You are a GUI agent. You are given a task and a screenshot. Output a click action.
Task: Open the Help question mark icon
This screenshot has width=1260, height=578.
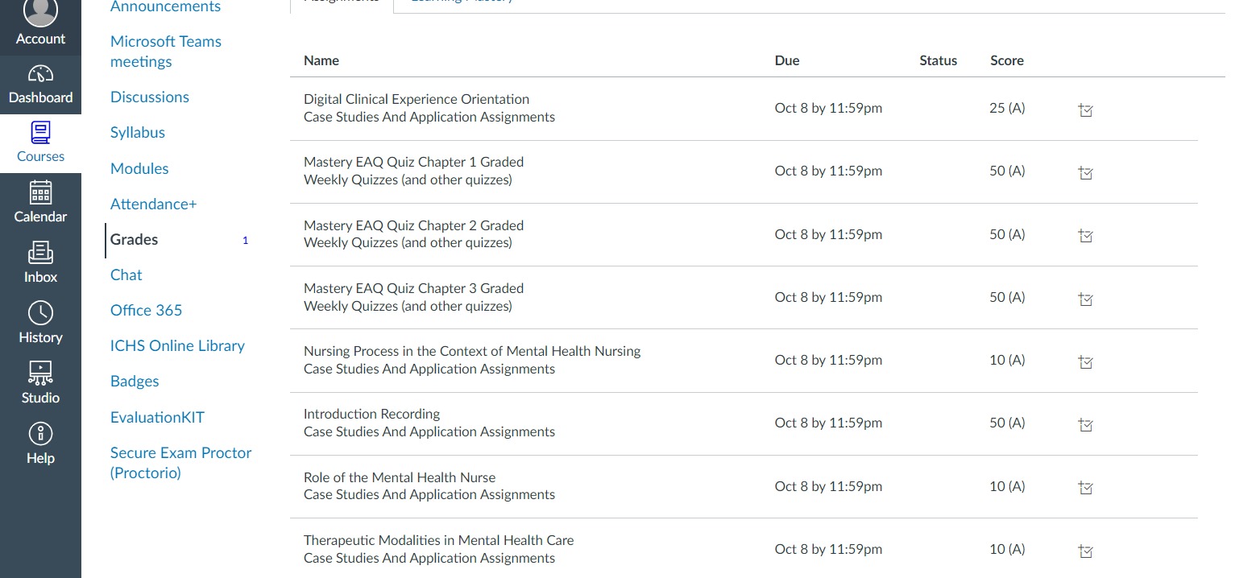coord(40,435)
